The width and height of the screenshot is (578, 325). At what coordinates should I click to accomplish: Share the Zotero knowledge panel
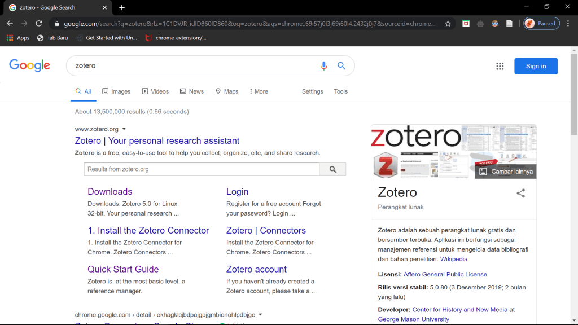point(520,194)
